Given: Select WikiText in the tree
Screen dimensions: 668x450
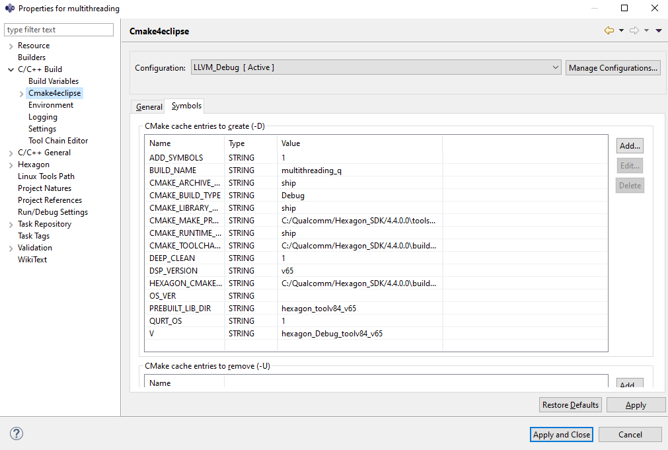Looking at the screenshot, I should 32,260.
